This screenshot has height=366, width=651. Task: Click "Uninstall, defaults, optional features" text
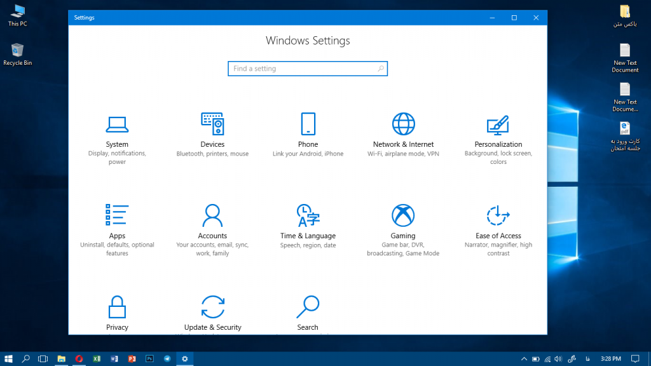tap(117, 249)
